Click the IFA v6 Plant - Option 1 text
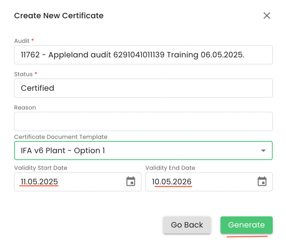Screen dimensions: 286x246 click(63, 150)
